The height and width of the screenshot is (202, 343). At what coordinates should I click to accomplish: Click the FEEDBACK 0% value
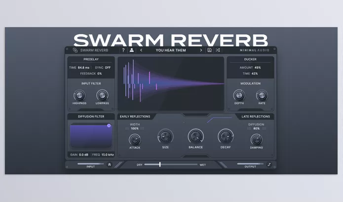100,74
